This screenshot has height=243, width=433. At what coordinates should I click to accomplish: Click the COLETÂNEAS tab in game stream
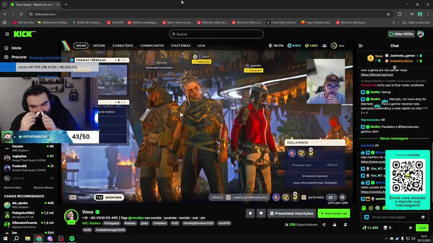coord(181,46)
